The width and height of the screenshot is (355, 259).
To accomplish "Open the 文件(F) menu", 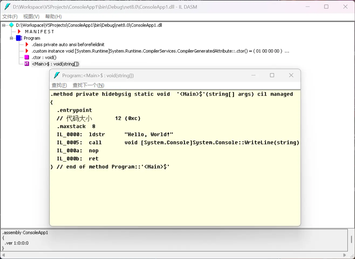I will pyautogui.click(x=10, y=17).
